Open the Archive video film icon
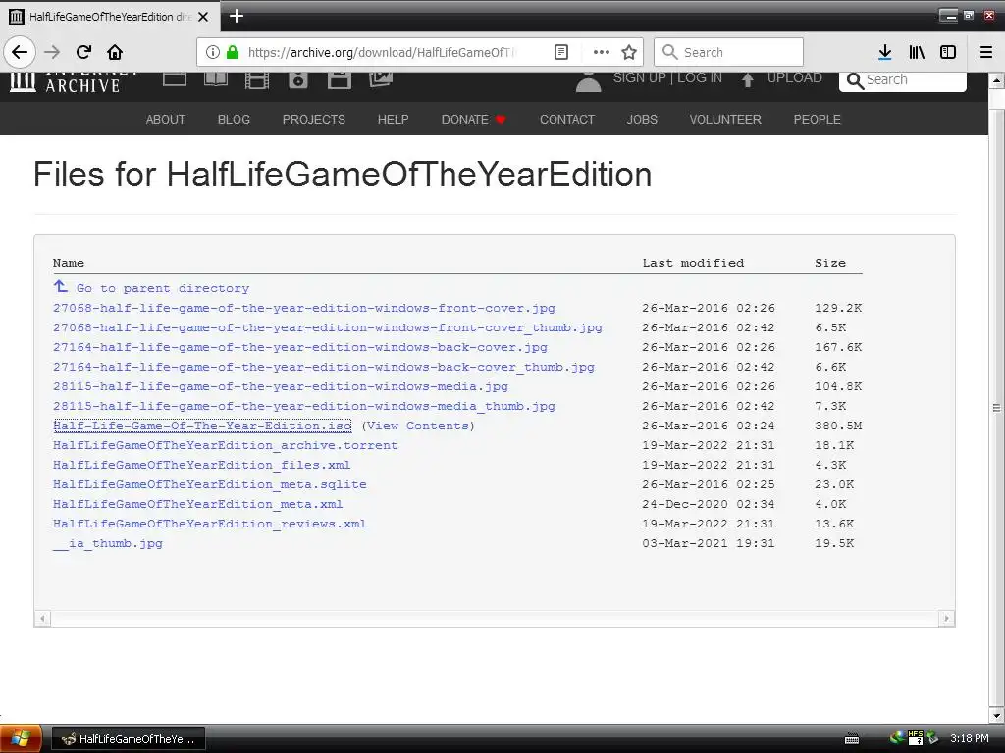1005x753 pixels. [257, 80]
